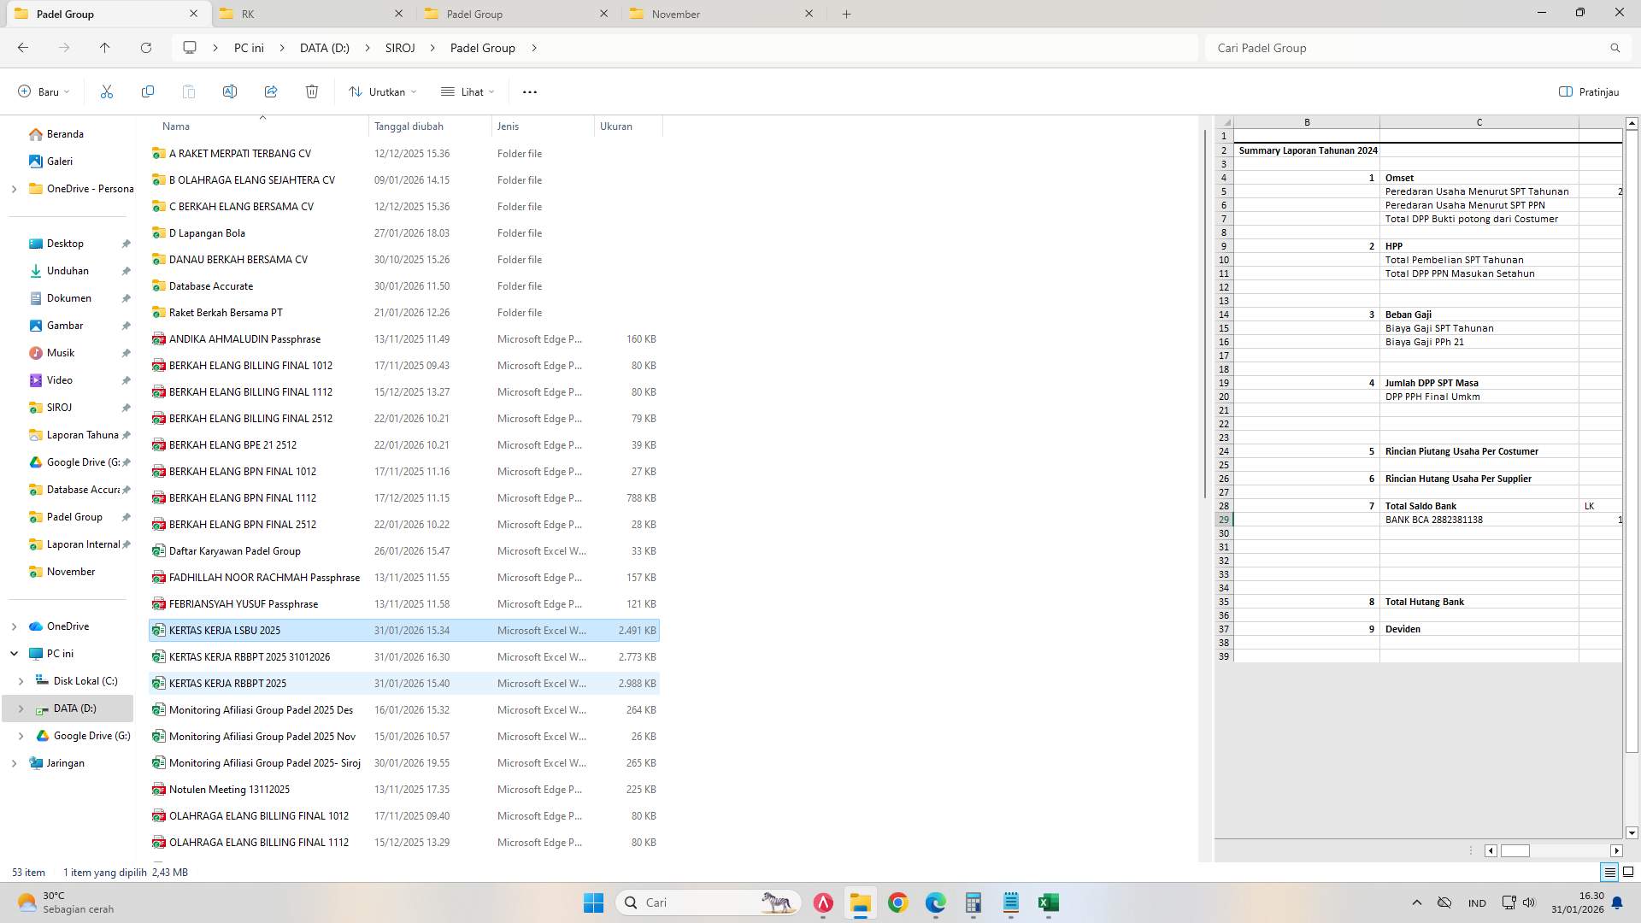Open the Share icon in the toolbar

point(271,91)
